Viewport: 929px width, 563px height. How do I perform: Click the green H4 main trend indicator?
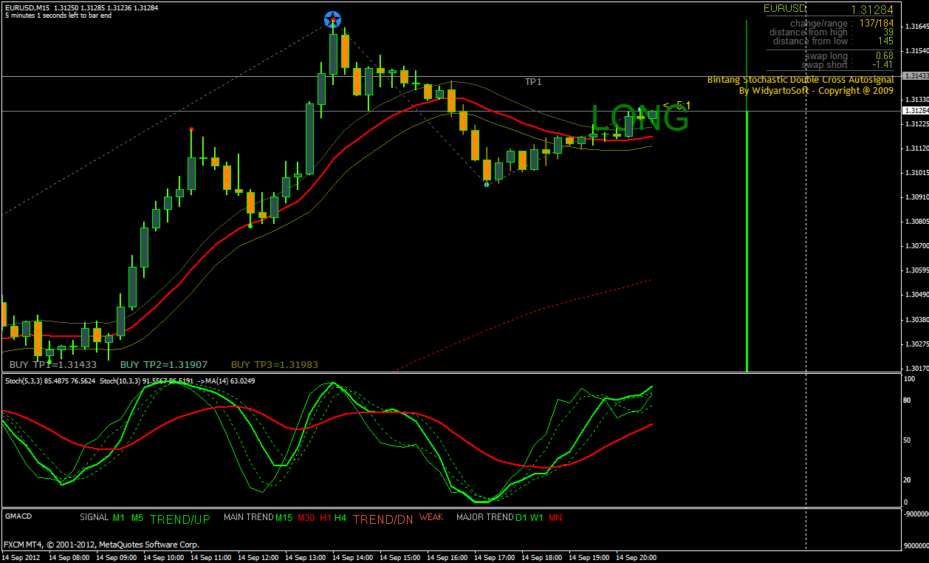tap(340, 517)
